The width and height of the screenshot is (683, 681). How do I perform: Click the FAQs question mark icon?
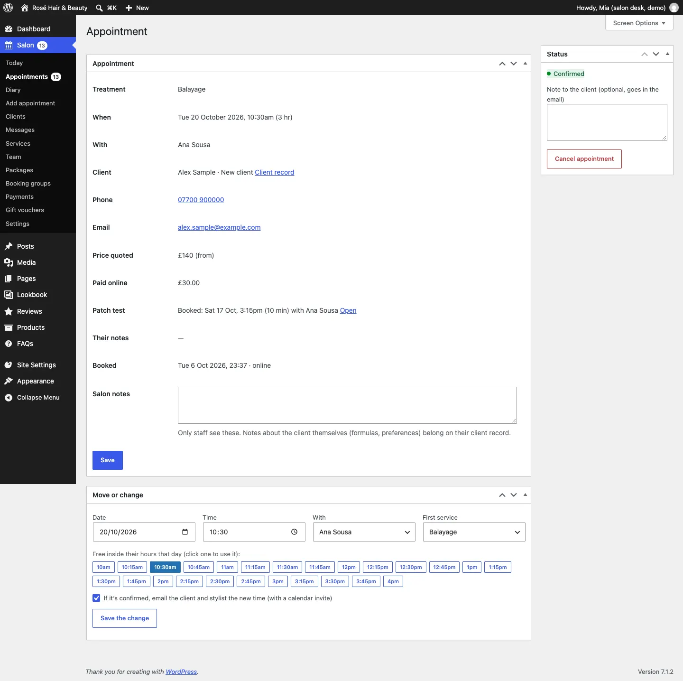(x=9, y=344)
